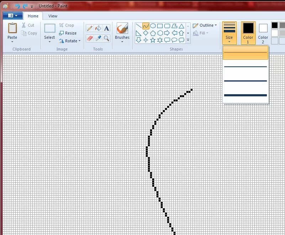Select the Curve shape tool
Image resolution: width=285 pixels, height=235 pixels.
coord(146,26)
